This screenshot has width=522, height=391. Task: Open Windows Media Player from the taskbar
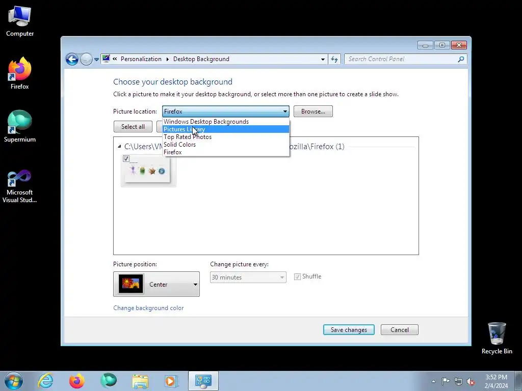tap(171, 381)
